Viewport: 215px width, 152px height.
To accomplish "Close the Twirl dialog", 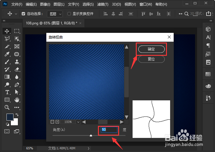I will pyautogui.click(x=169, y=37).
